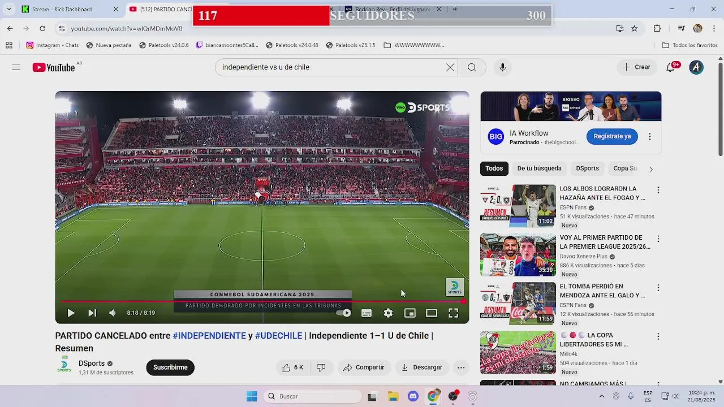This screenshot has height=407, width=724.
Task: Open IA Workflow ad options menu
Action: (649, 136)
